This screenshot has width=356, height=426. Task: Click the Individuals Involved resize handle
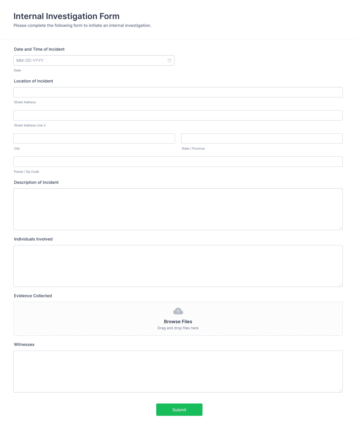pyautogui.click(x=341, y=285)
